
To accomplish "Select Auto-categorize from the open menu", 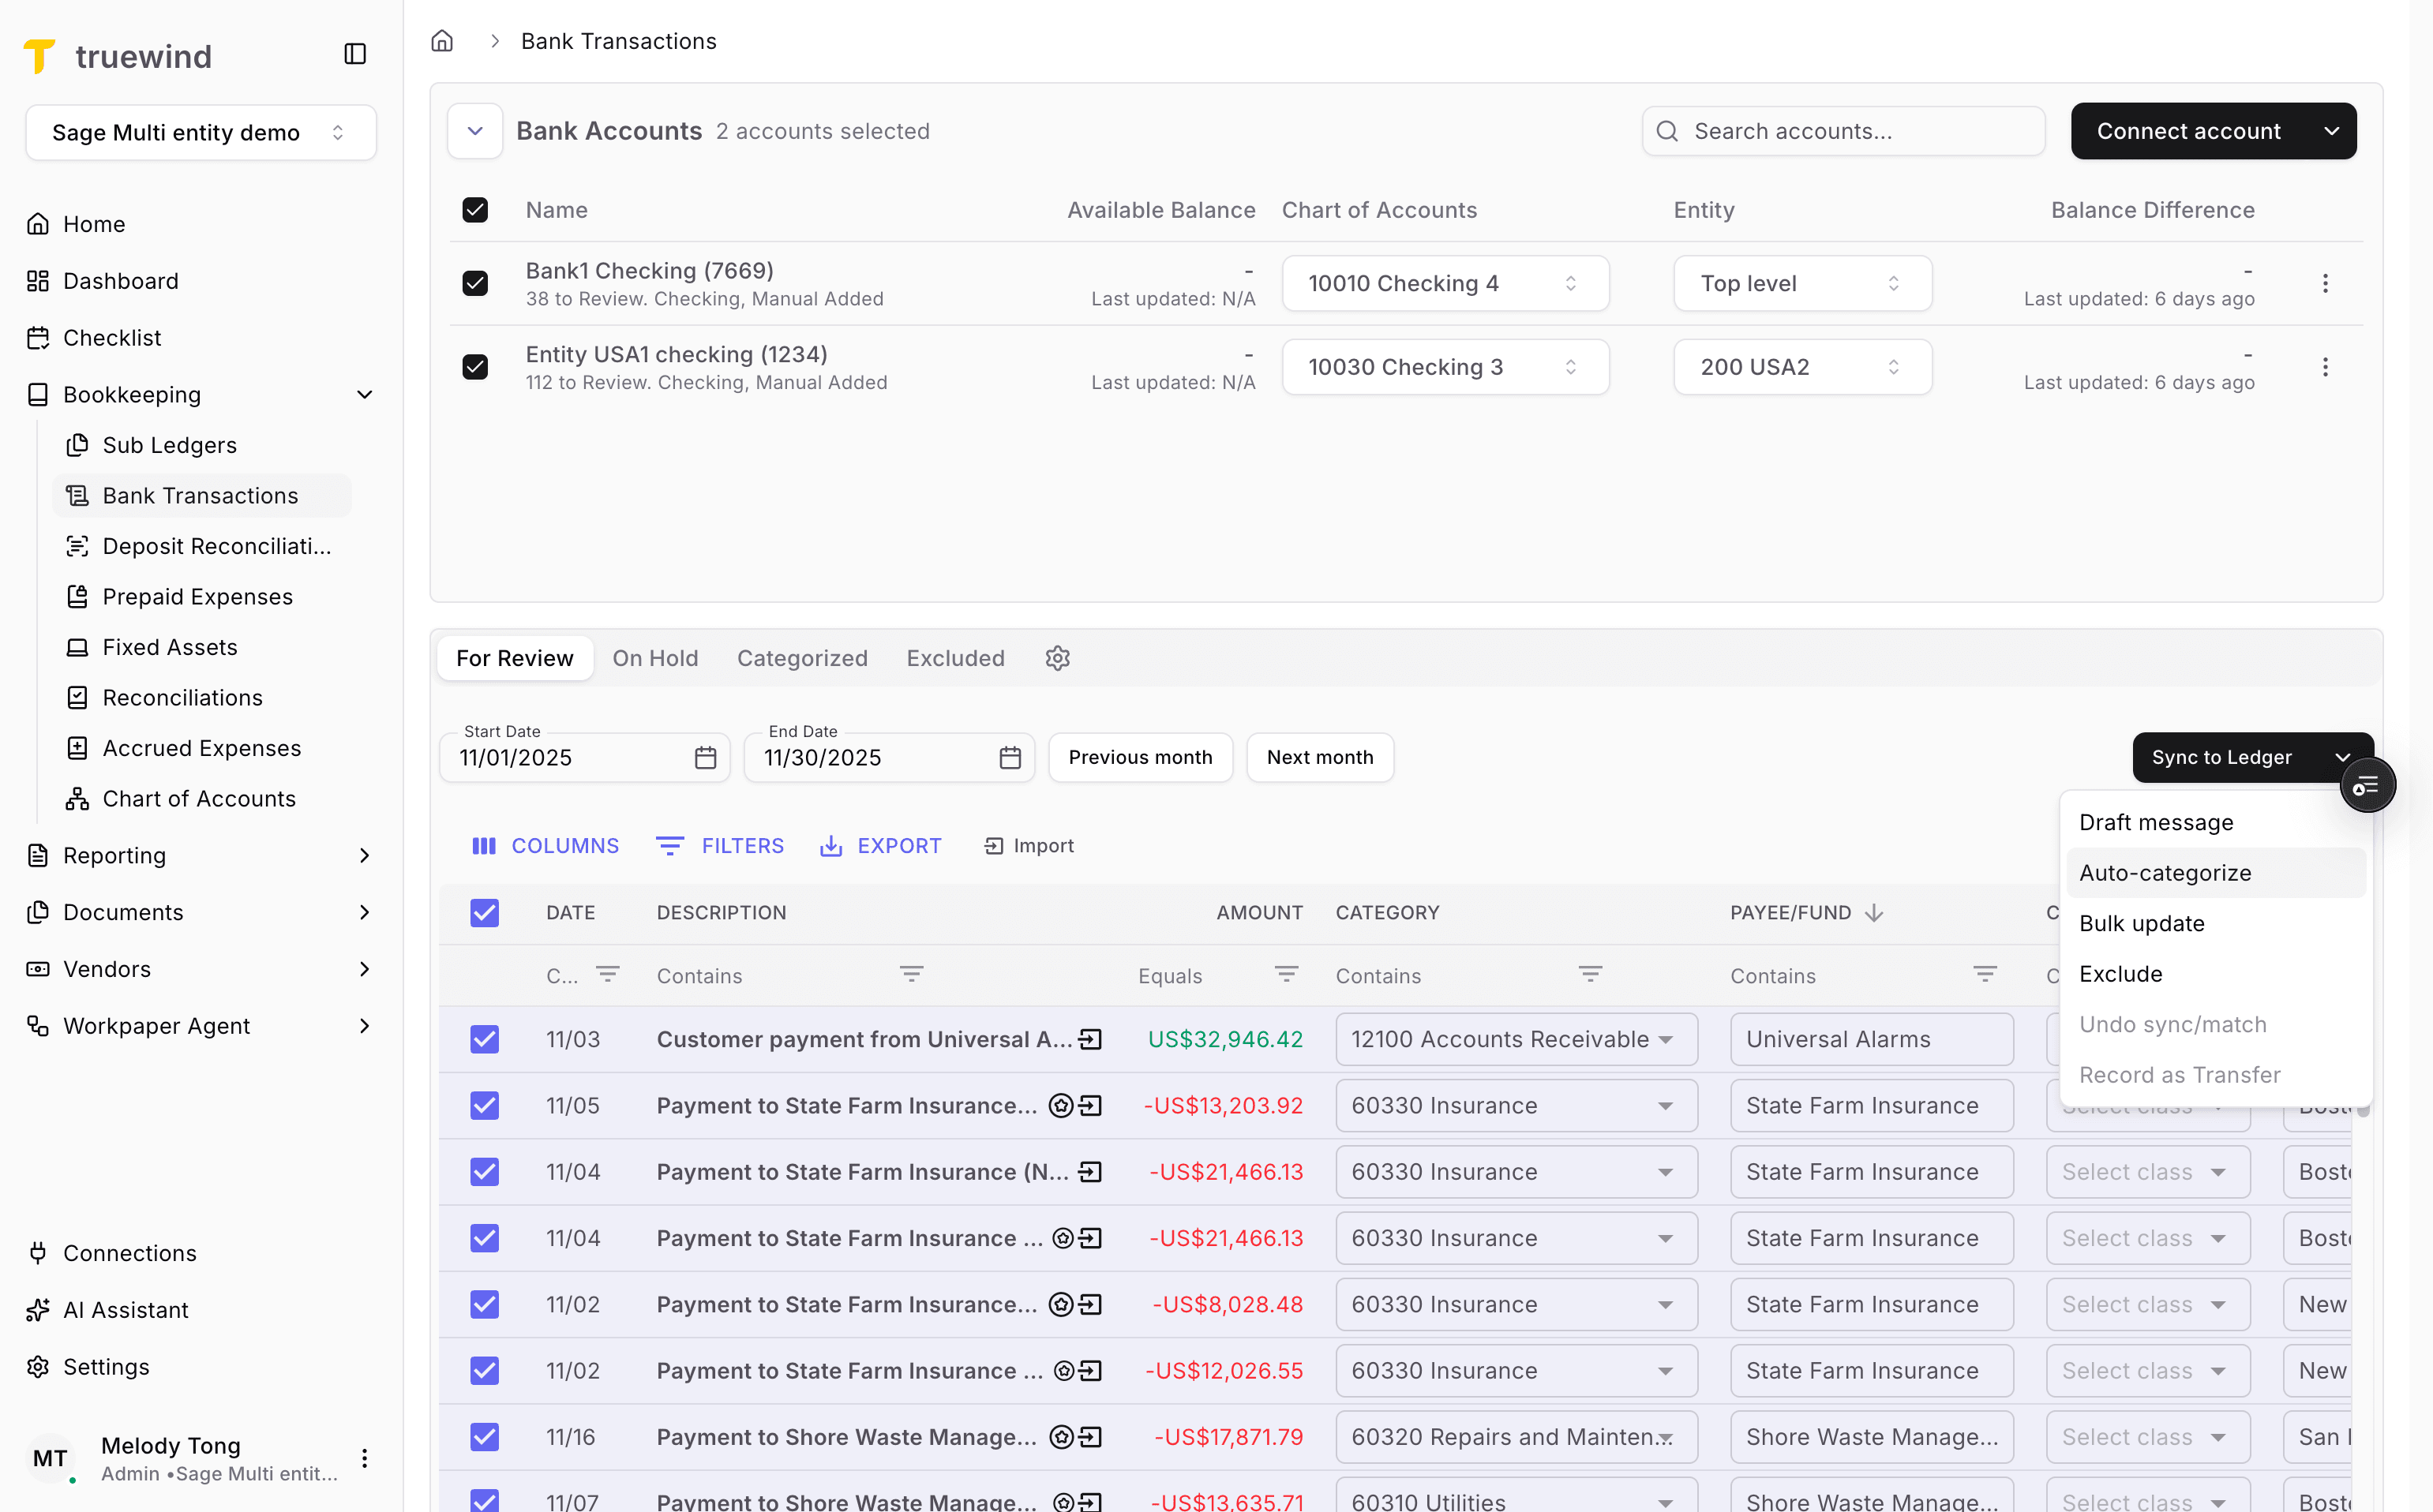I will tap(2165, 872).
